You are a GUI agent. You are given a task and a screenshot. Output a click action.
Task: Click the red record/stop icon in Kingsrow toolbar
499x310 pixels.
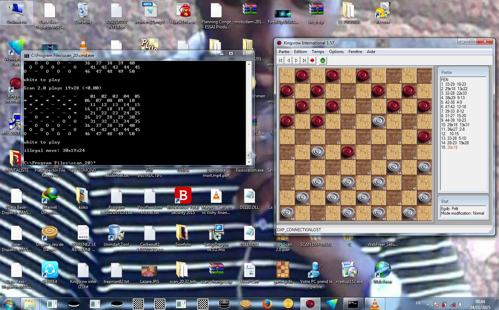pos(312,60)
